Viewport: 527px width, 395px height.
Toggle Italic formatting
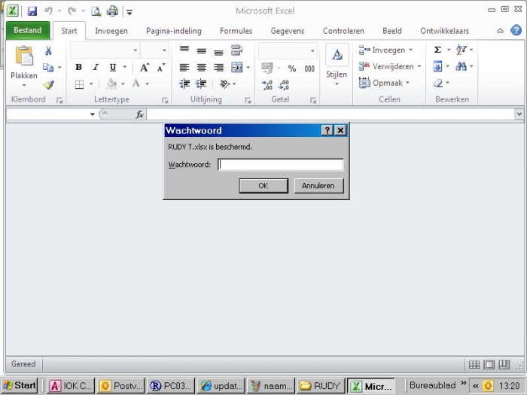coord(96,67)
